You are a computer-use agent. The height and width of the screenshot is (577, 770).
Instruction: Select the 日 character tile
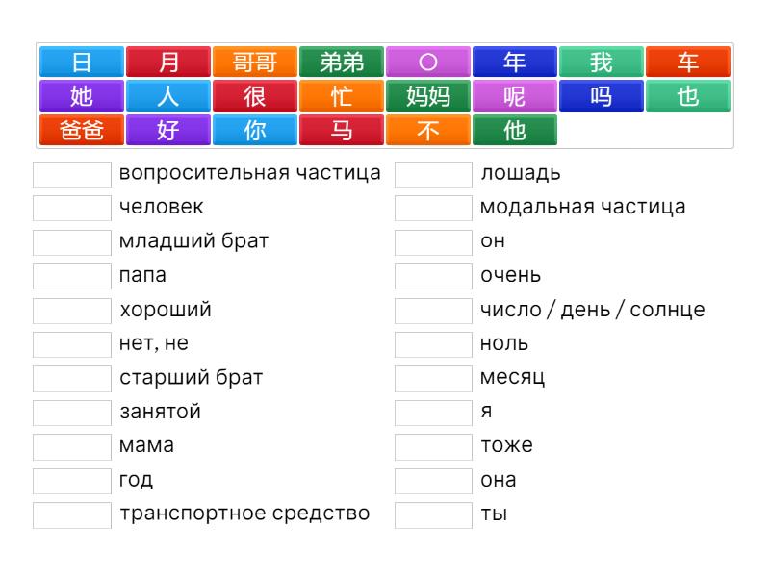[x=82, y=63]
